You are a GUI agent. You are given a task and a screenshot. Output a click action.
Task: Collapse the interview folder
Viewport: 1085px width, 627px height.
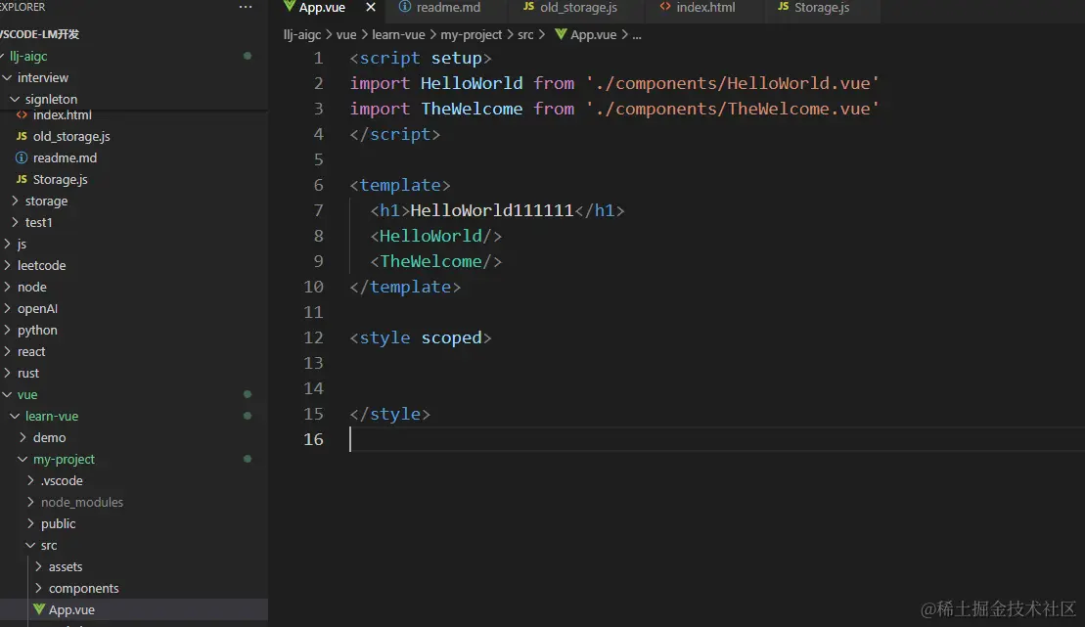click(x=43, y=78)
